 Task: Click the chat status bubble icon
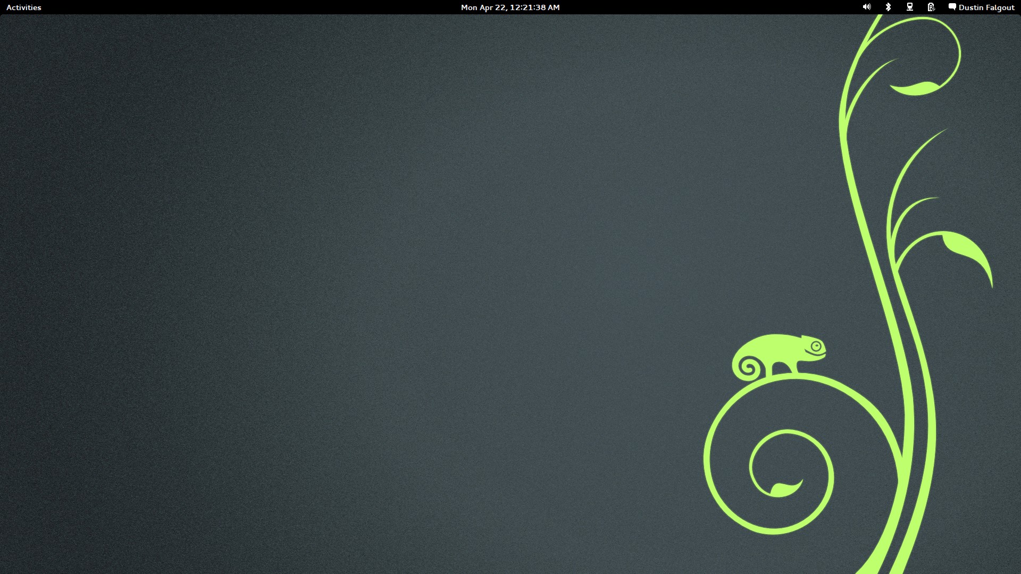pos(952,7)
